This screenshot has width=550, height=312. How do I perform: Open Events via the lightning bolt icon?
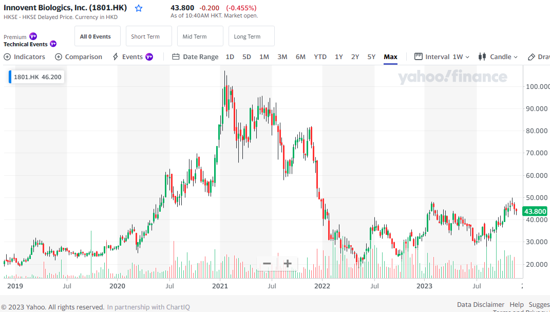click(x=116, y=57)
